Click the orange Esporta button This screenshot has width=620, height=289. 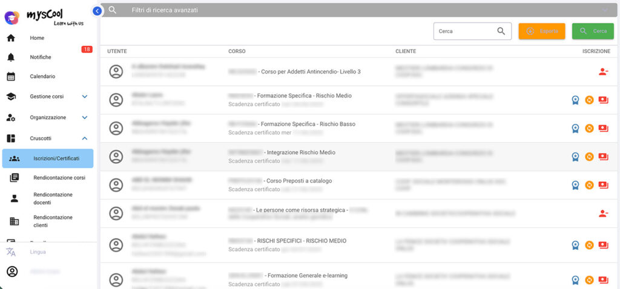pyautogui.click(x=542, y=31)
